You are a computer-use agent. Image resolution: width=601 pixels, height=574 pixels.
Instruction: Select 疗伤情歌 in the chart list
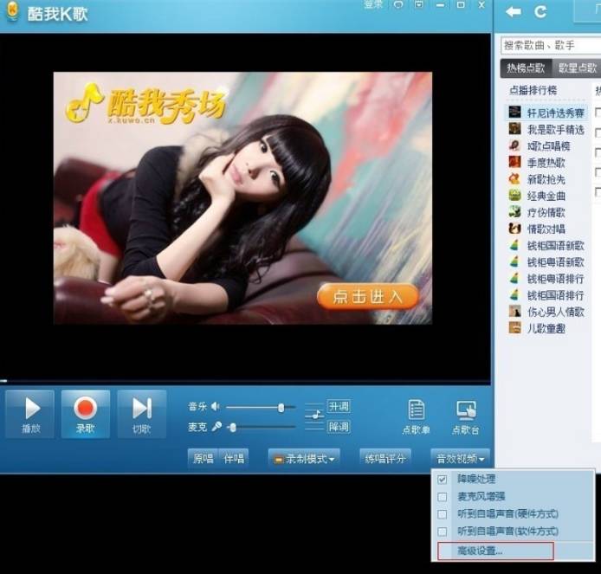538,212
